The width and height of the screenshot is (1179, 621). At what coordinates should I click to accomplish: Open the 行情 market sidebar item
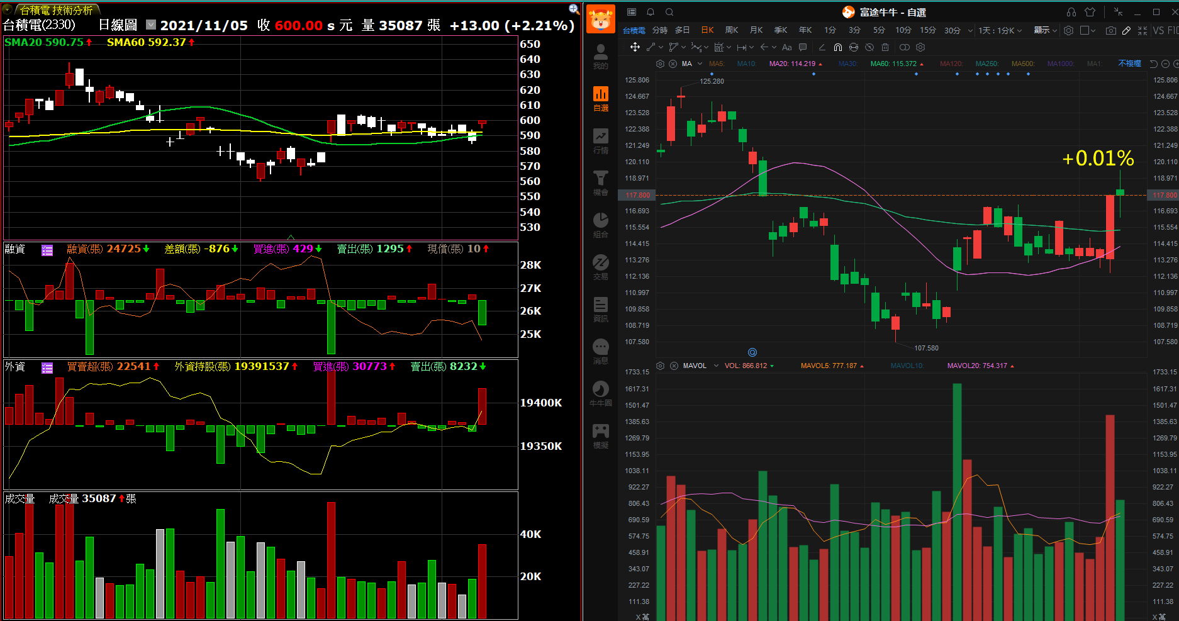[x=601, y=141]
